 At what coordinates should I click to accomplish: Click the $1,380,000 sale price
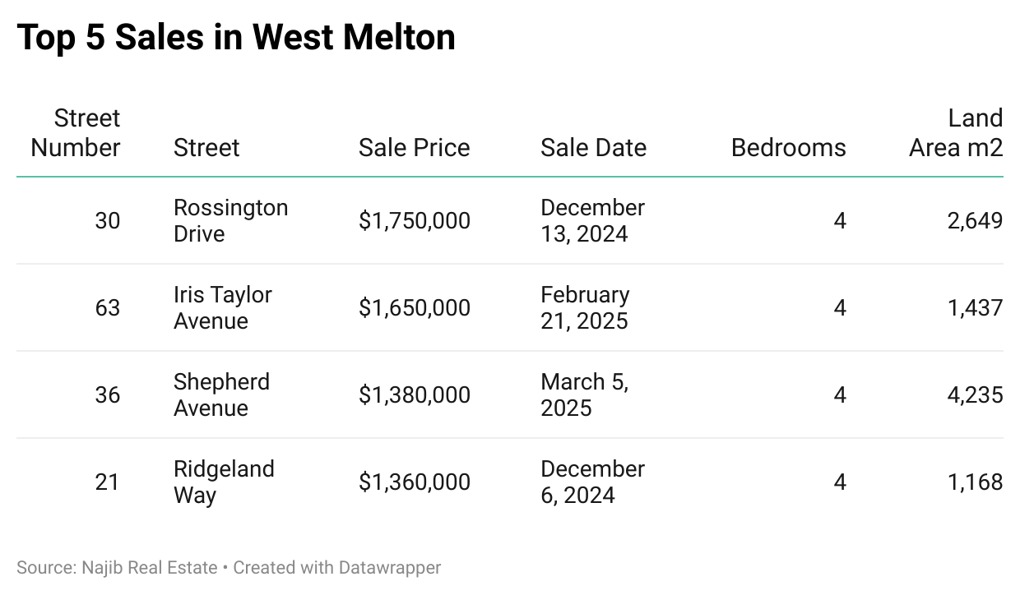pyautogui.click(x=415, y=395)
